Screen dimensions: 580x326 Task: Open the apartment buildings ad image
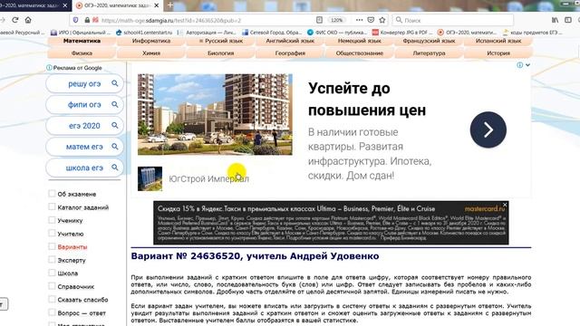pos(215,115)
